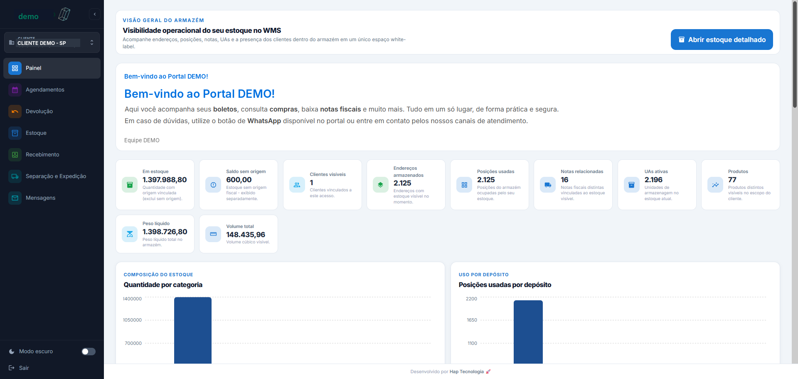Open Mensagens from the sidebar

(x=52, y=198)
